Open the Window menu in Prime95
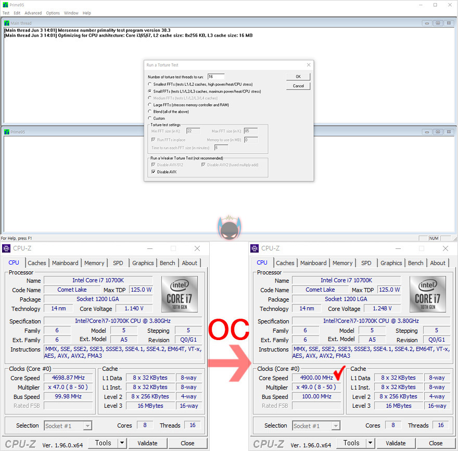 click(x=71, y=13)
